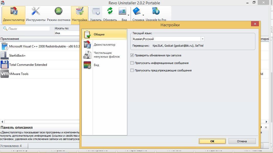Click the Общие clipboard icon

point(87,34)
